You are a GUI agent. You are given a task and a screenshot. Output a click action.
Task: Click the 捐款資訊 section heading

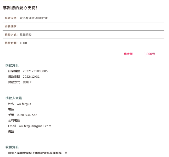12,65
